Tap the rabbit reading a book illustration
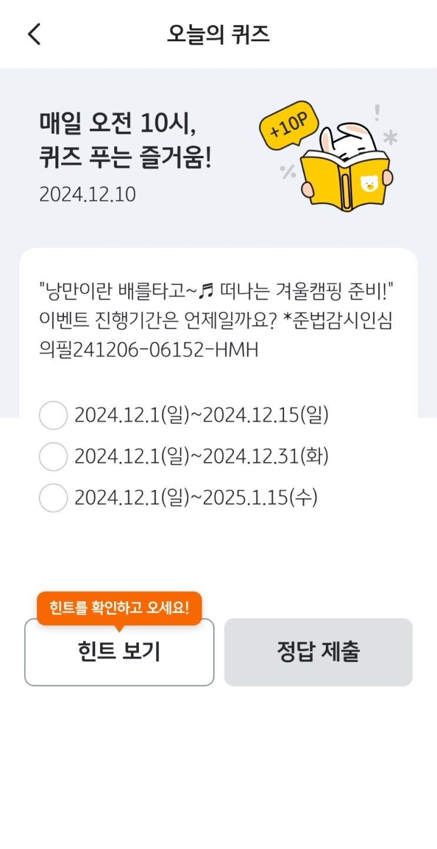The image size is (437, 849). 345,166
